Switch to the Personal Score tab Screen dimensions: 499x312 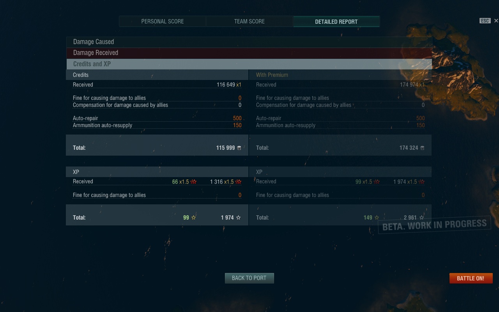point(163,21)
